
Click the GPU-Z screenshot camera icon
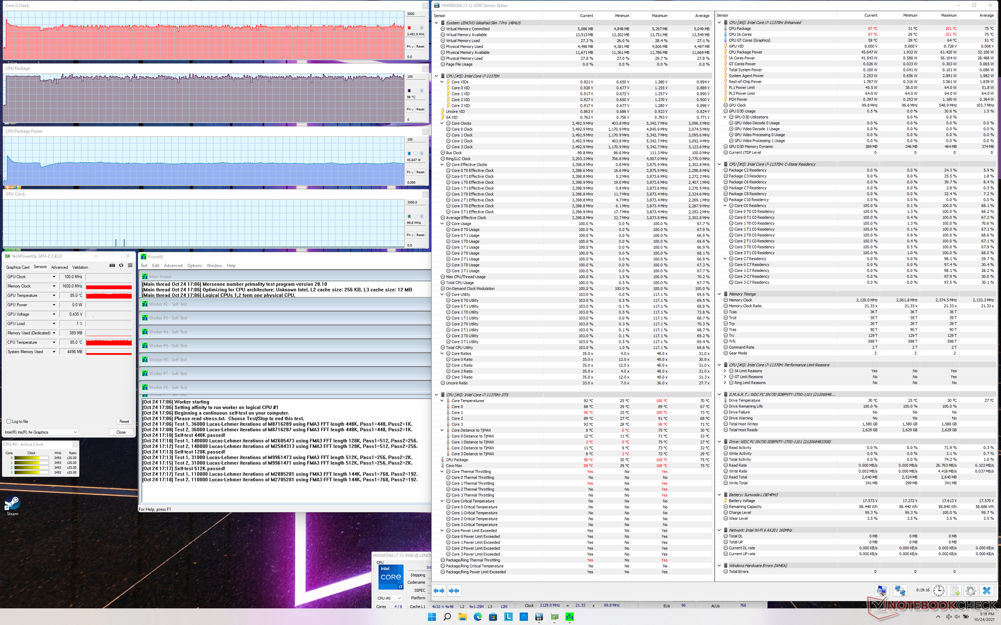pyautogui.click(x=112, y=266)
